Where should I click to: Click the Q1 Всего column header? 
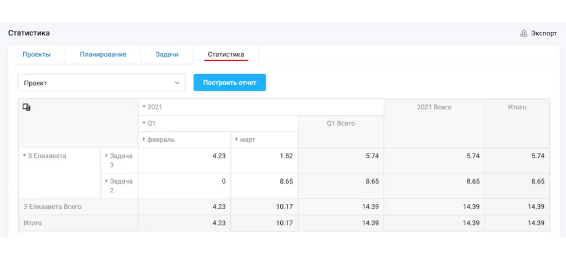tap(340, 123)
